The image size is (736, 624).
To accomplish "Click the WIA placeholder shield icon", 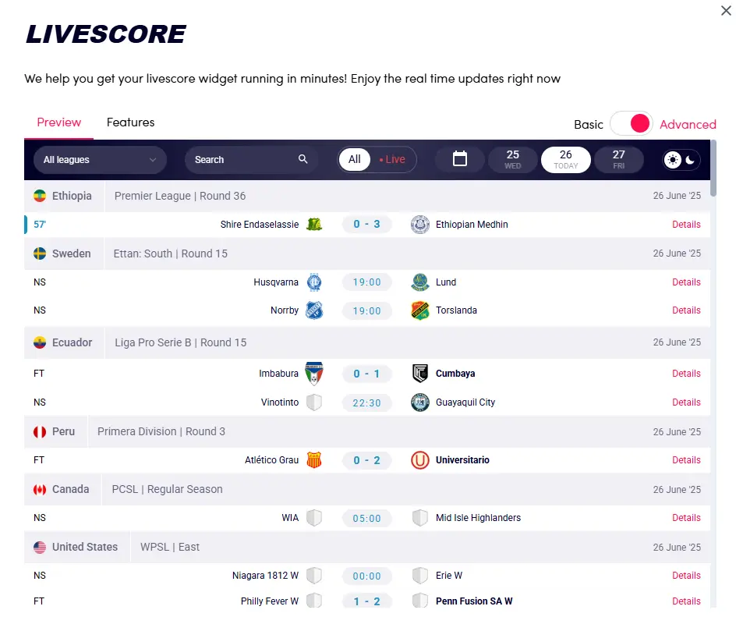I will click(314, 518).
